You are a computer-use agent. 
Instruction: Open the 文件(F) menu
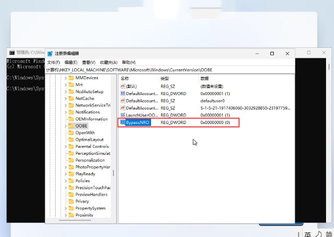(x=54, y=62)
